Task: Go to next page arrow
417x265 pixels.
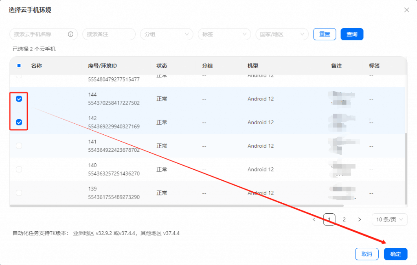Action: (359, 219)
